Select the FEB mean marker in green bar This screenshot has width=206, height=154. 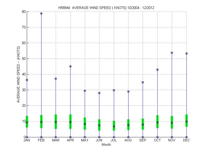41,122
